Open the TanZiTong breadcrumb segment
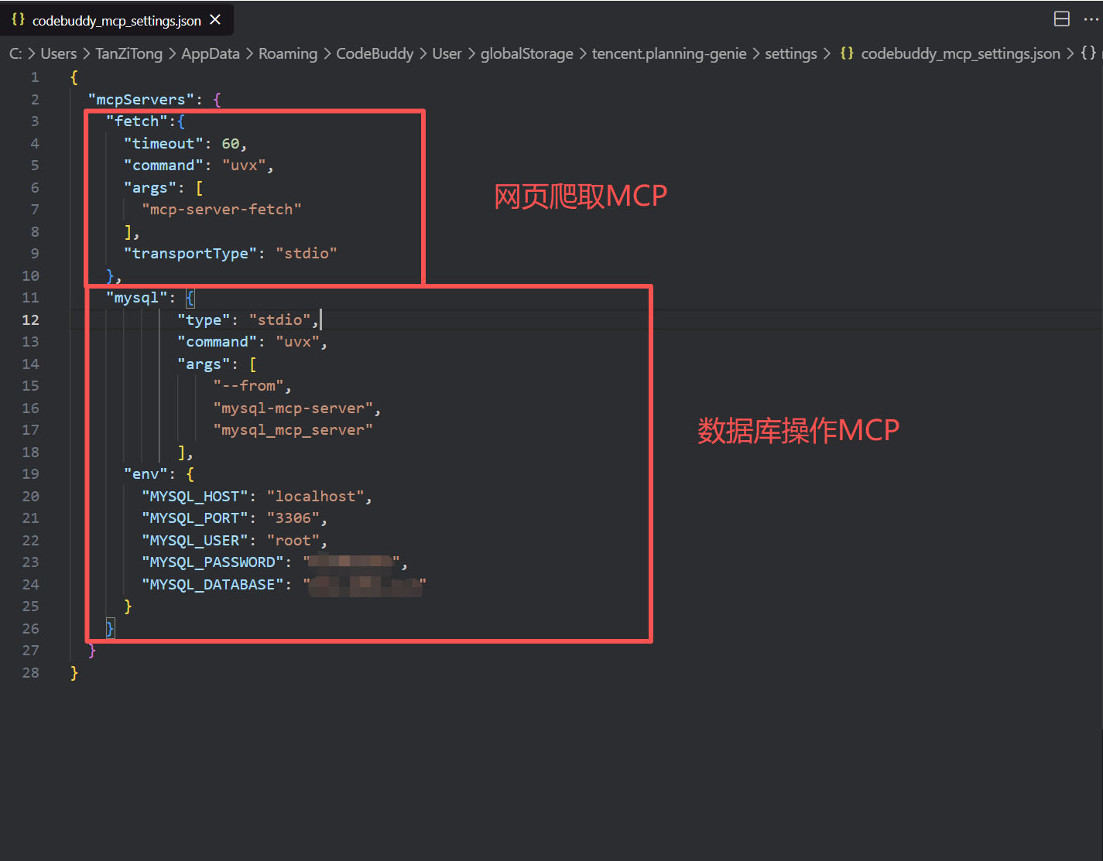Viewport: 1103px width, 861px height. [129, 53]
